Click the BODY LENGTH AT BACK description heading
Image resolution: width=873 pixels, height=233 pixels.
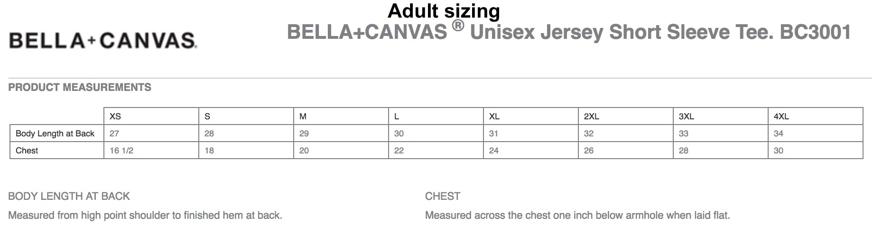(69, 196)
